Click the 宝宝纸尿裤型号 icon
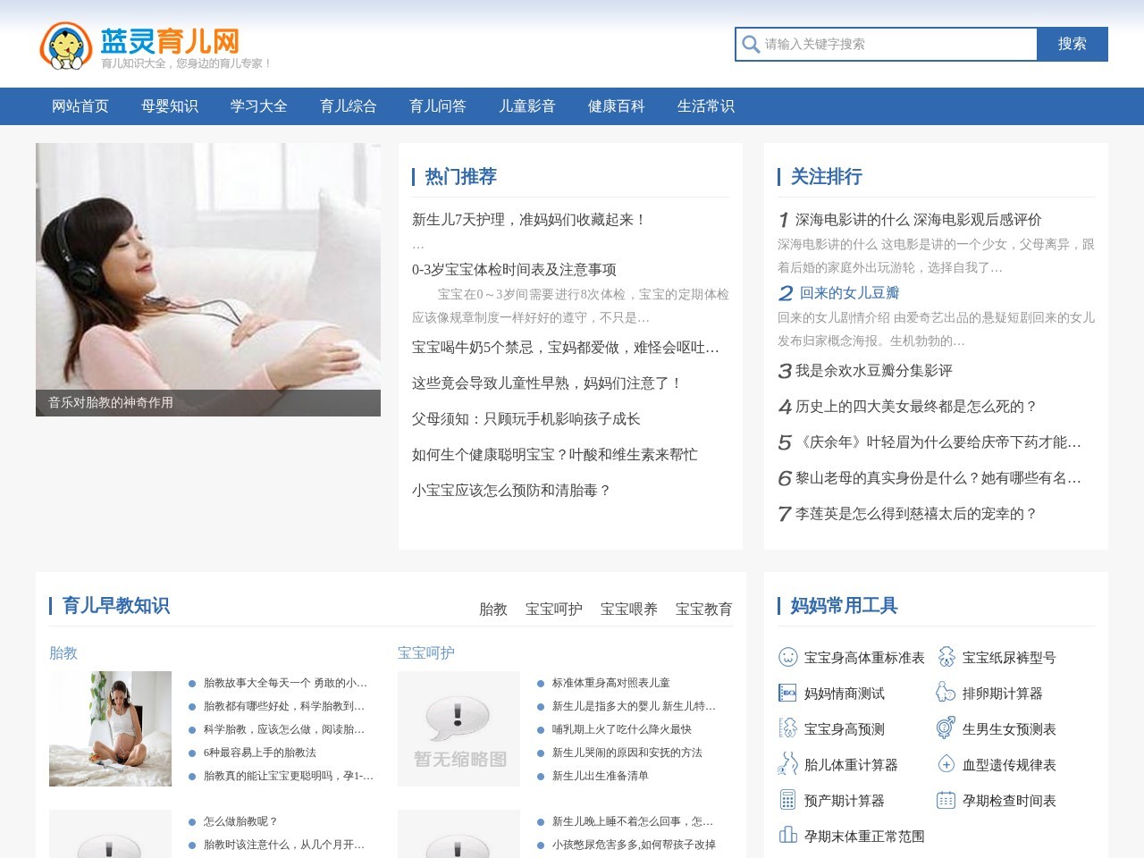This screenshot has height=858, width=1144. point(946,657)
